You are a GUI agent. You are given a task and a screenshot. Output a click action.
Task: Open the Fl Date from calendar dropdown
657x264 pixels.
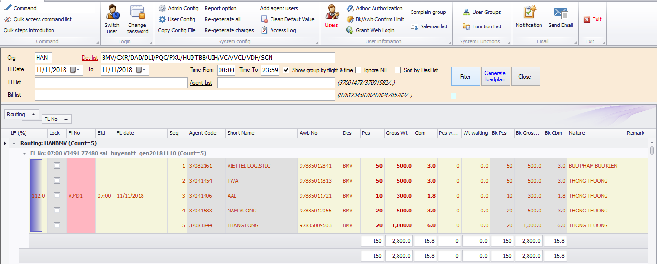pos(77,70)
